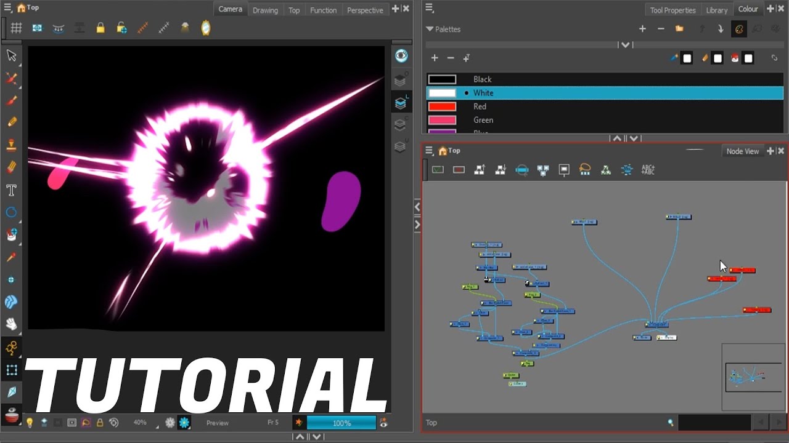This screenshot has height=443, width=789.
Task: Select the pen nib tool in sidebar
Action: tap(11, 392)
